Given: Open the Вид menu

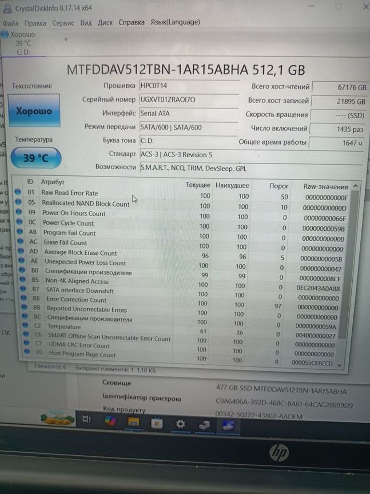Looking at the screenshot, I should tap(86, 23).
